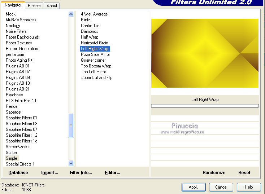Choose the Pizza Slice Mirror filter

click(x=95, y=54)
